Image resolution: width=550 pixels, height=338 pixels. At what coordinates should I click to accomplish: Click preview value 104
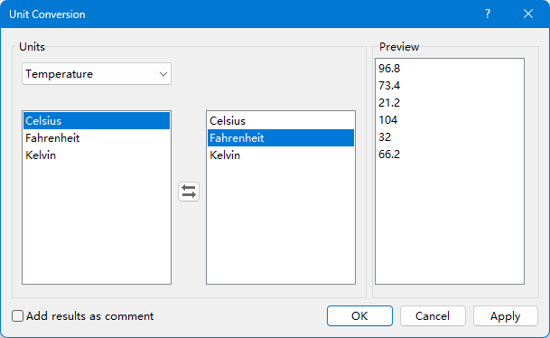point(387,120)
